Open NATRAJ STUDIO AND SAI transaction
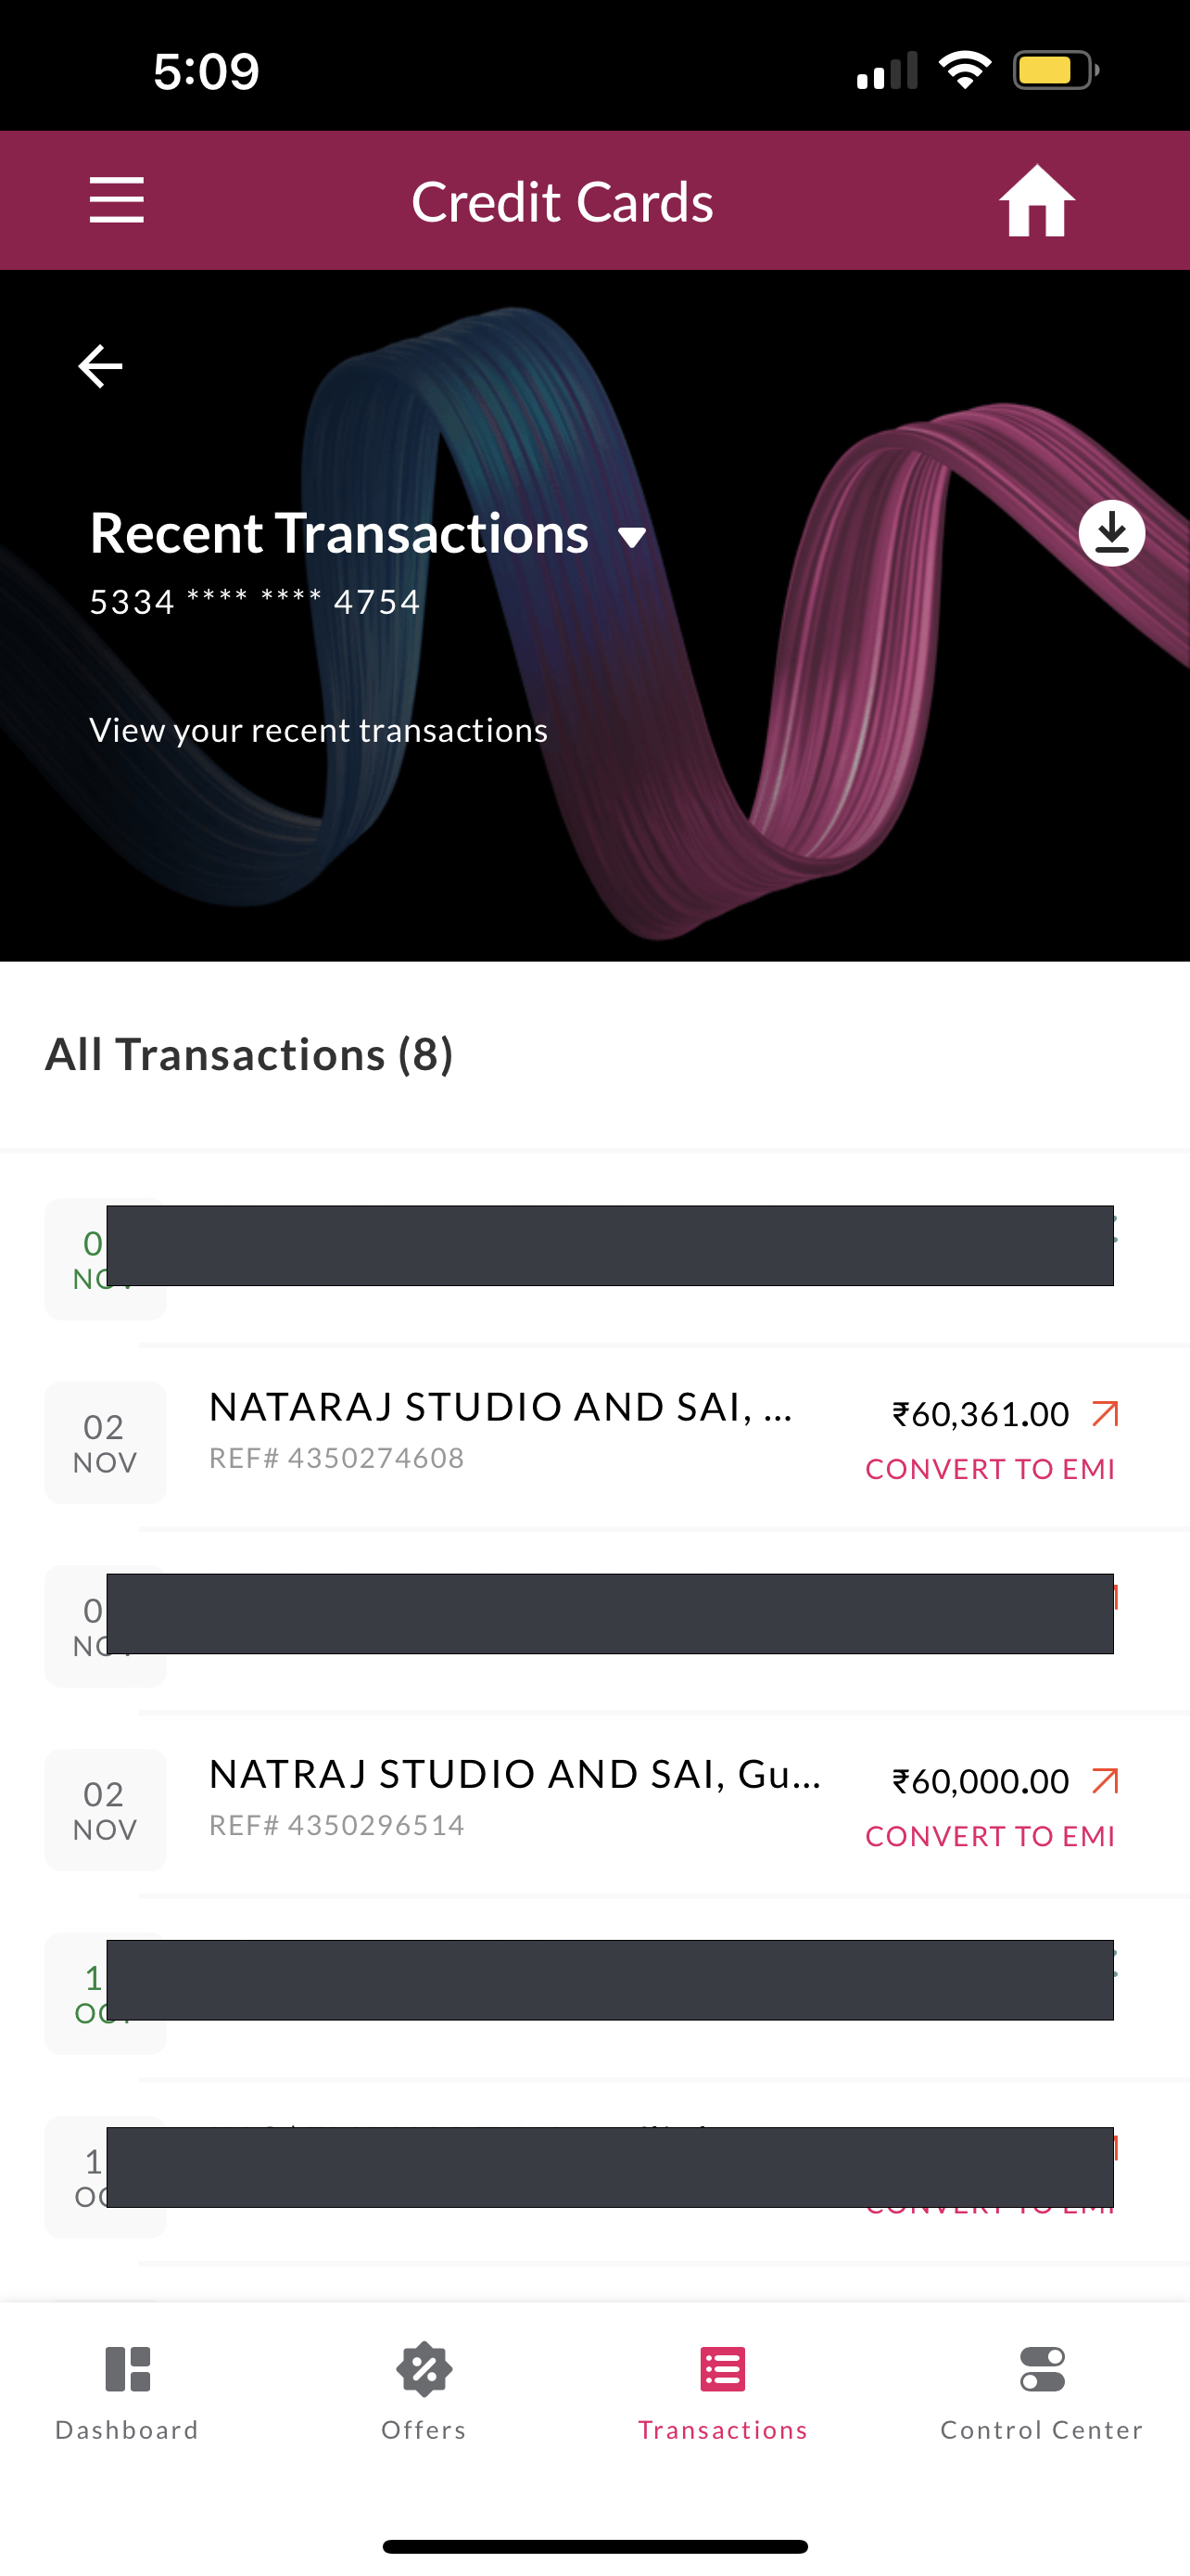The width and height of the screenshot is (1190, 2576). point(514,1774)
